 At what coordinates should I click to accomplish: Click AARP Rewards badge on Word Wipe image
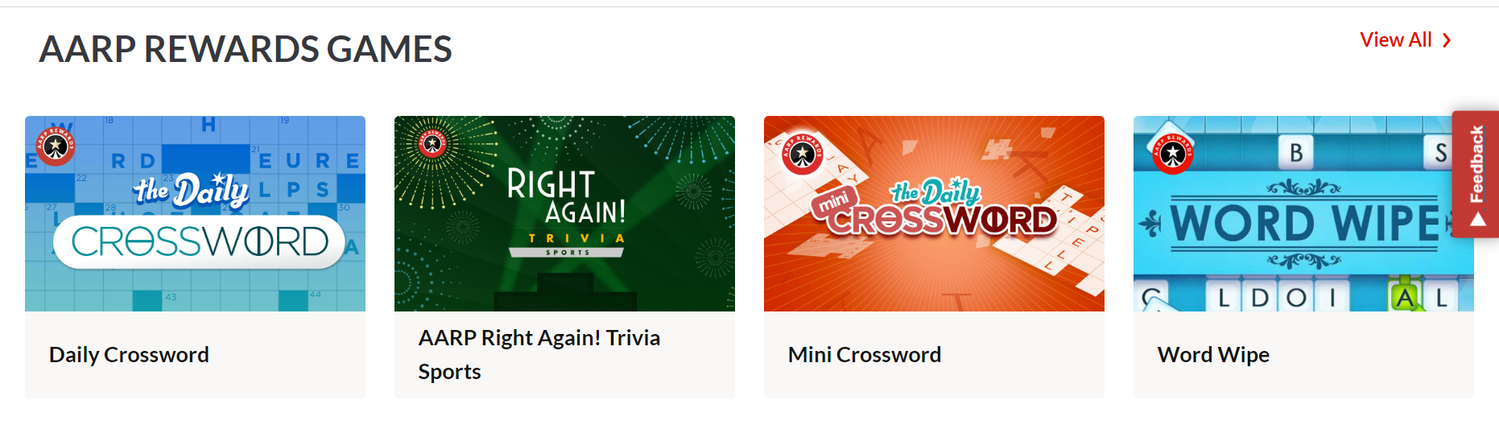[x=1172, y=153]
